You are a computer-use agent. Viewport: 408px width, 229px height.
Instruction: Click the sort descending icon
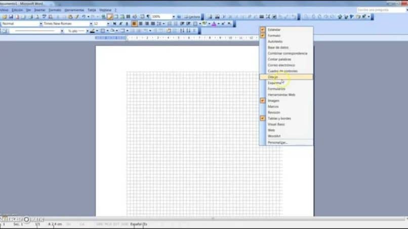coord(188,31)
